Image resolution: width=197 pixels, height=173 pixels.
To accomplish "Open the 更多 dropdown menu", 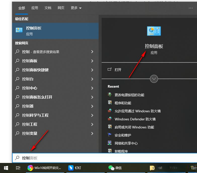I will (x=76, y=8).
